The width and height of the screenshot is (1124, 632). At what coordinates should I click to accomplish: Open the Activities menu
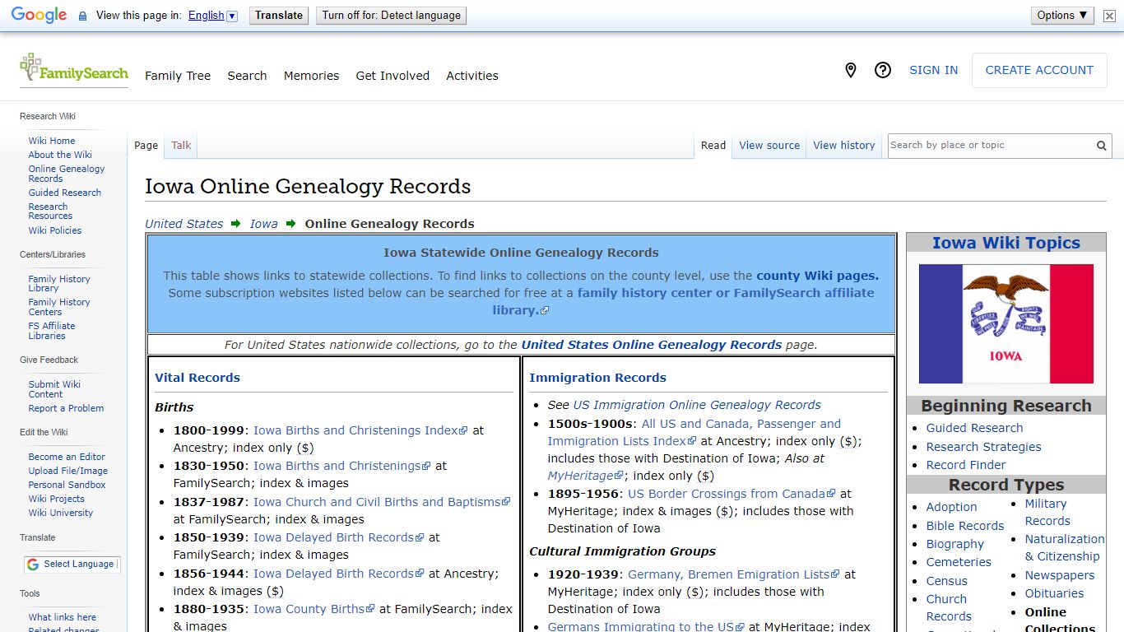pos(472,76)
